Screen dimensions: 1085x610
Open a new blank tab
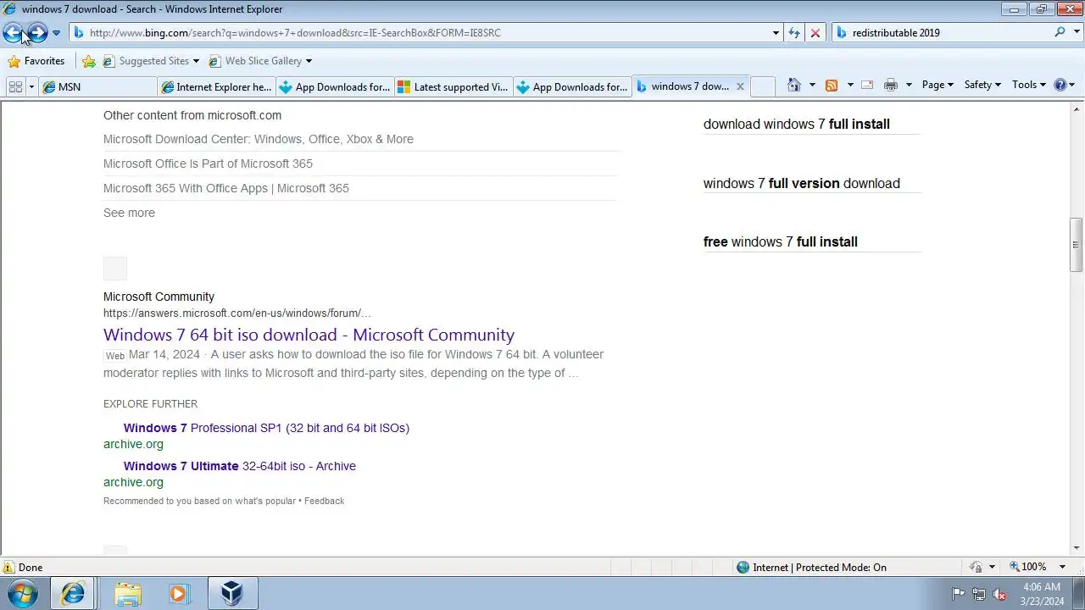click(x=763, y=86)
